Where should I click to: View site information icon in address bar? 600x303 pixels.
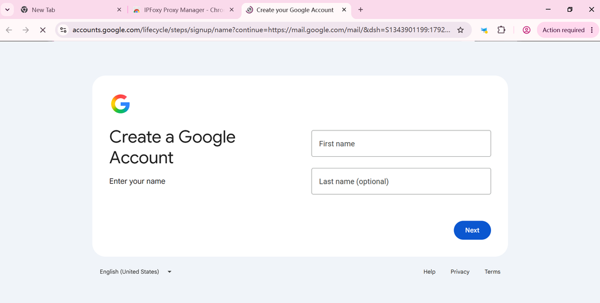(x=63, y=30)
